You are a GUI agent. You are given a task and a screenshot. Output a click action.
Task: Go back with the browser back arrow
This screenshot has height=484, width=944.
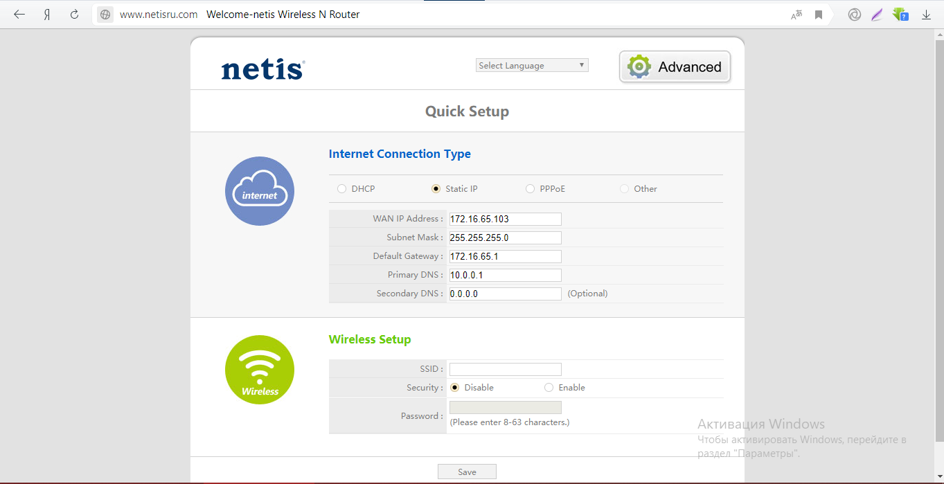19,15
